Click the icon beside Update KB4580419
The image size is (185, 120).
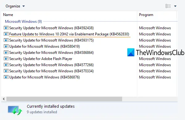(6, 46)
